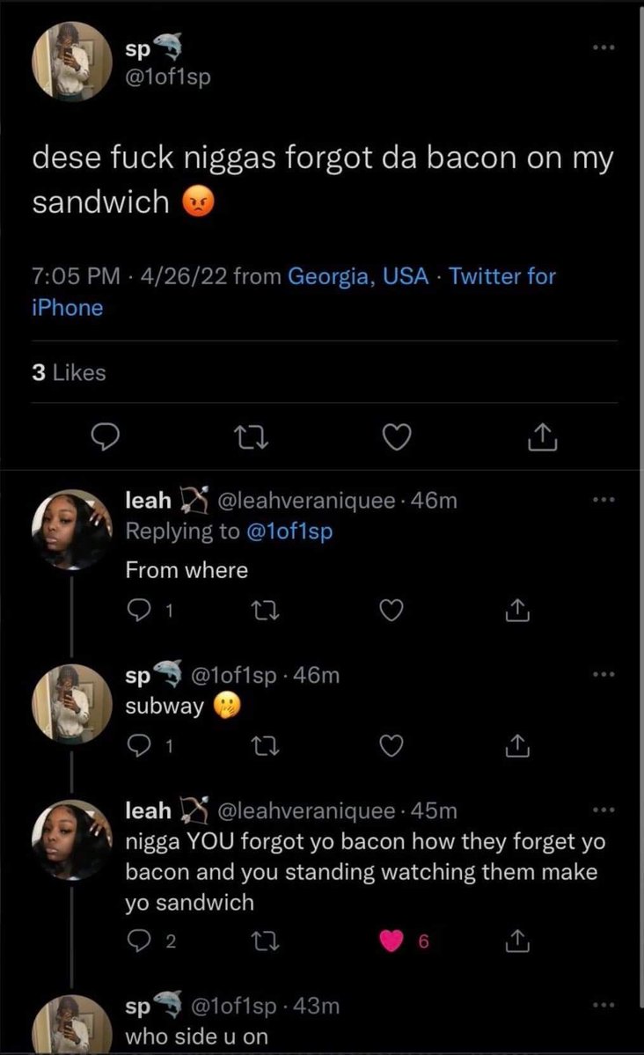Open the @1of1sp mention in 'Replying to'
This screenshot has width=644, height=1055.
click(289, 531)
